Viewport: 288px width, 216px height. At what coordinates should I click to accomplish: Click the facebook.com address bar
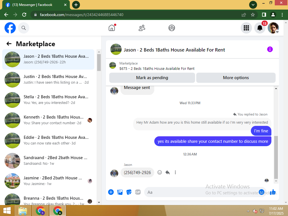click(x=136, y=15)
